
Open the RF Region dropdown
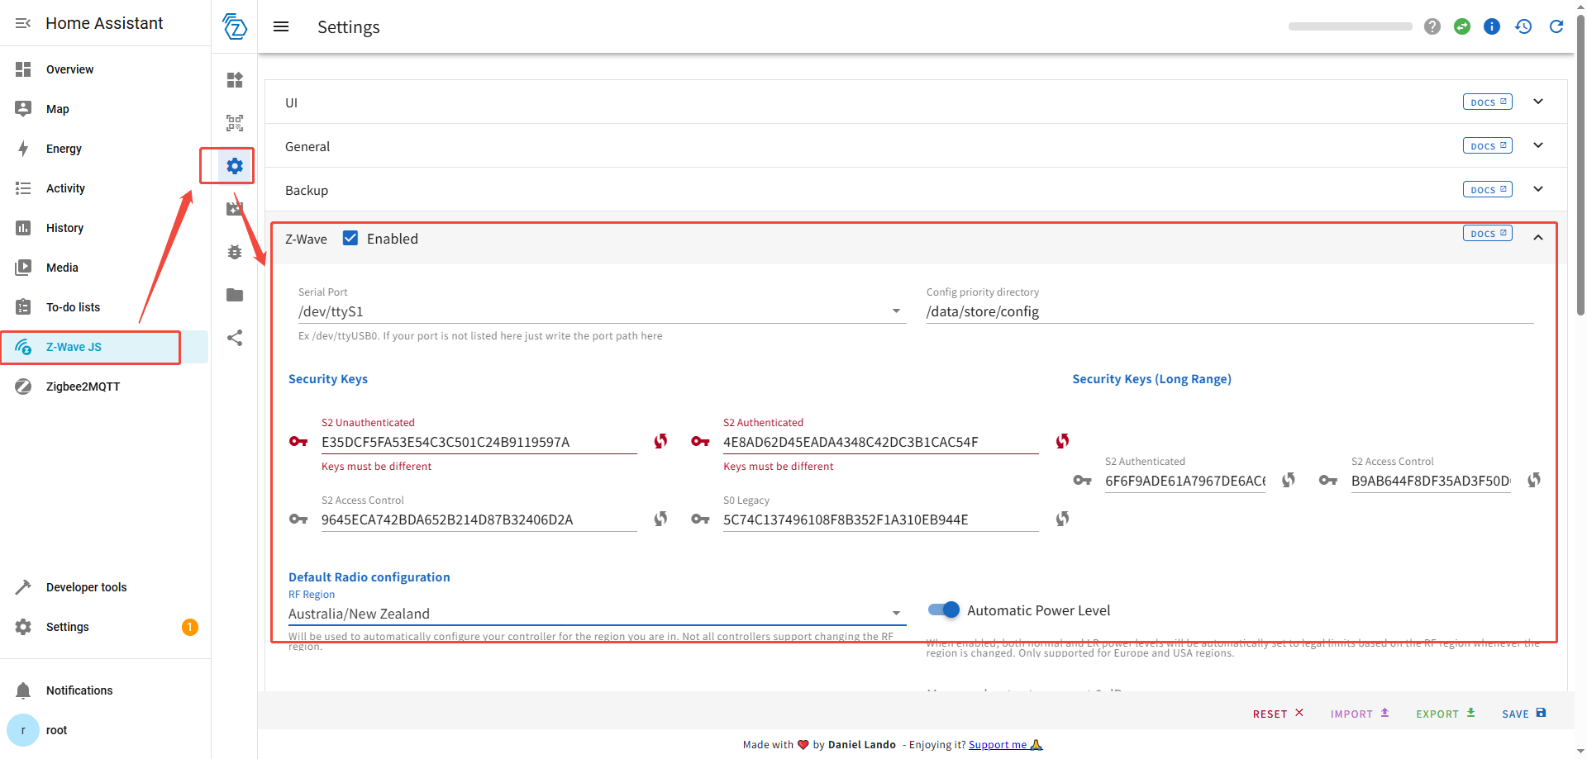[x=896, y=614]
